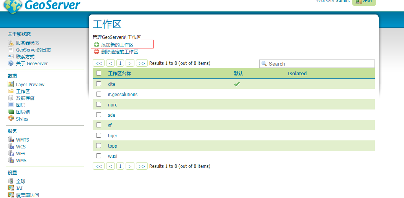Screen dimensions: 404x198
Task: Click the Styles palette icon
Action: tap(11, 119)
